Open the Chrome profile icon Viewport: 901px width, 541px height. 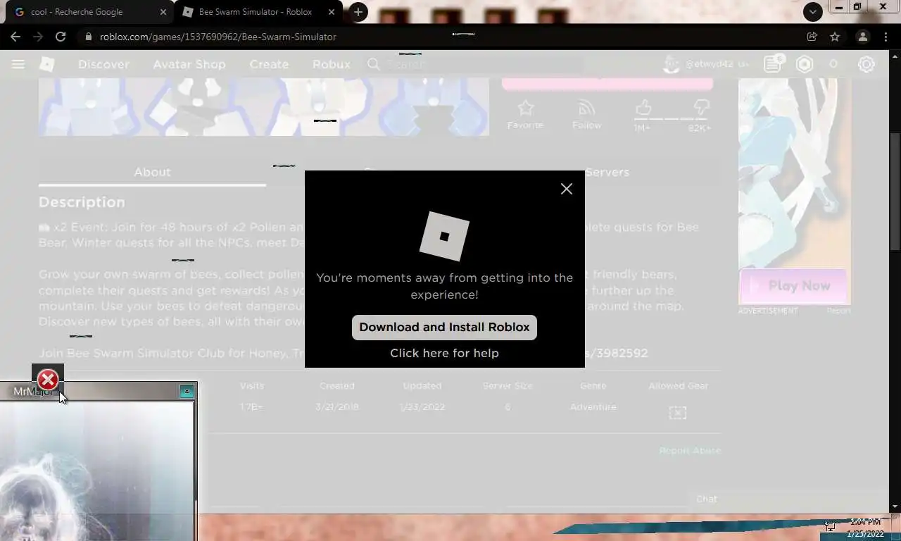point(862,37)
